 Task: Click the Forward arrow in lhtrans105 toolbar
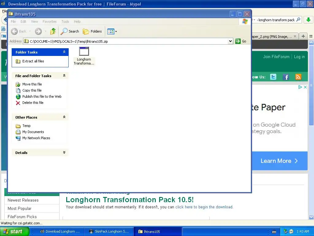38,31
